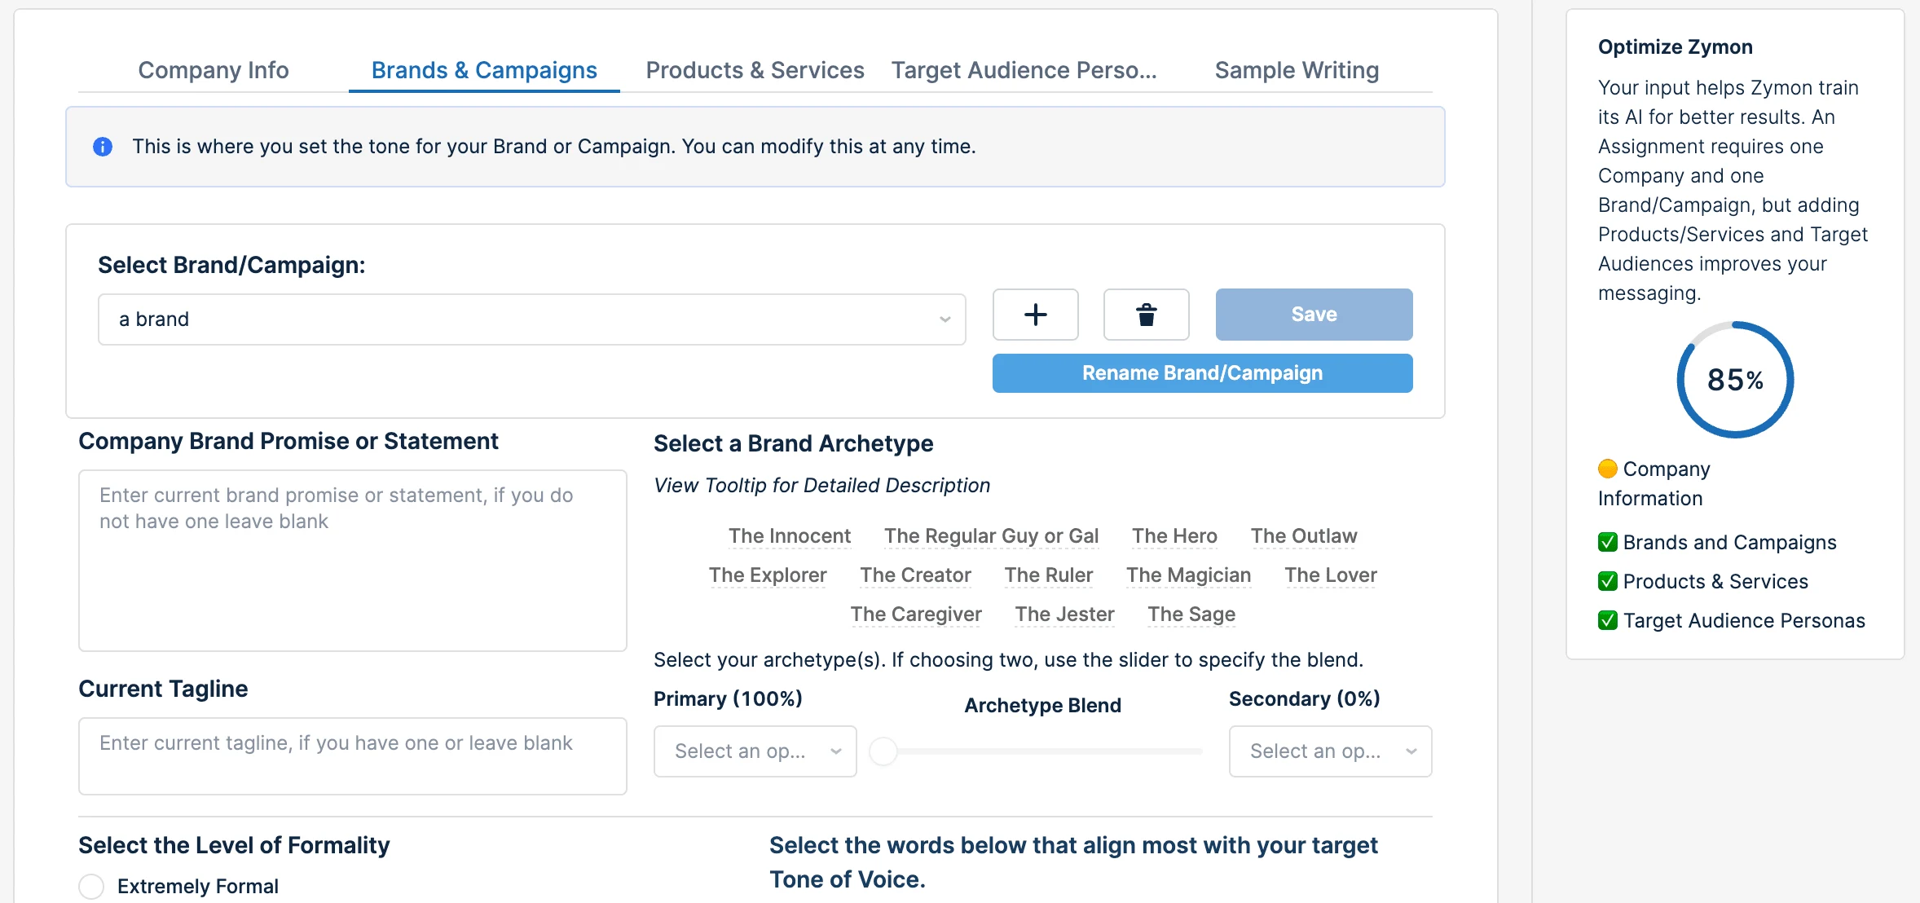Open the Select Brand/Campaign dropdown

pos(531,319)
